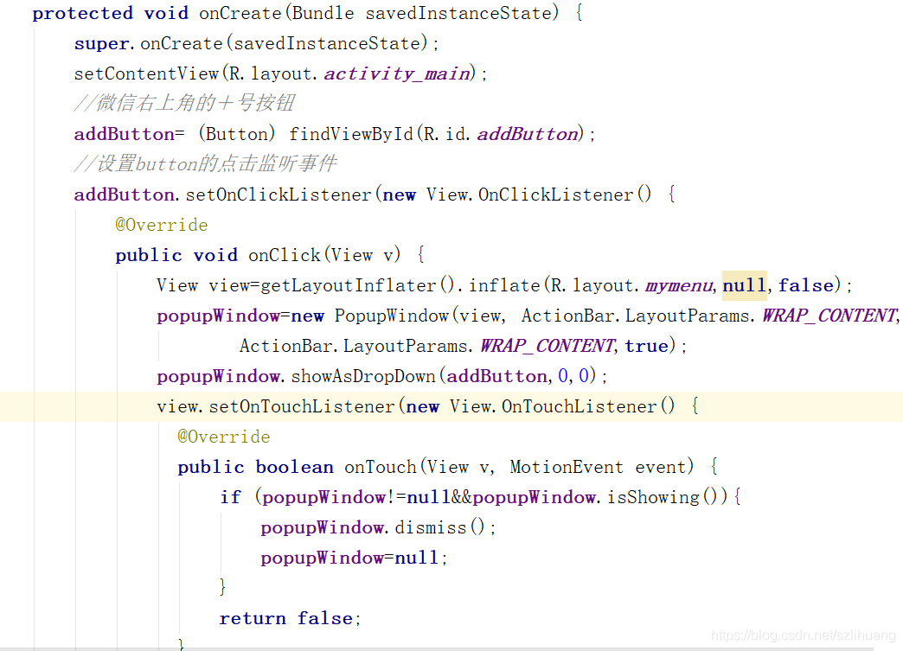Click the comment about button click listener
Image resolution: width=903 pixels, height=651 pixels.
click(x=206, y=164)
